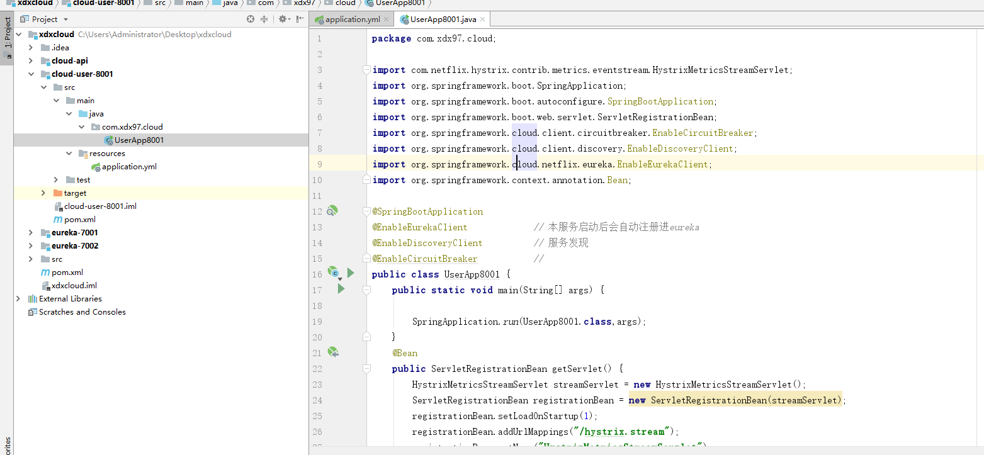Screen dimensions: 984x455
Task: Click the resources folder icon
Action: point(83,154)
